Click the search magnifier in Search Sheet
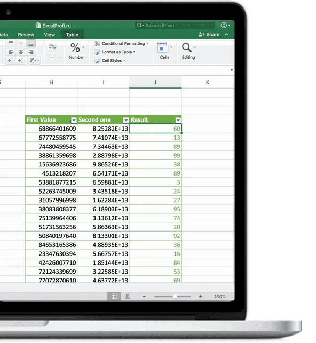 [139, 25]
